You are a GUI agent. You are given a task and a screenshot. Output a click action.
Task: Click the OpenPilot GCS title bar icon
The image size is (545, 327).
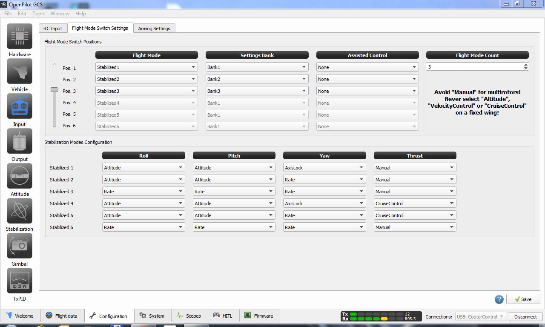point(4,4)
